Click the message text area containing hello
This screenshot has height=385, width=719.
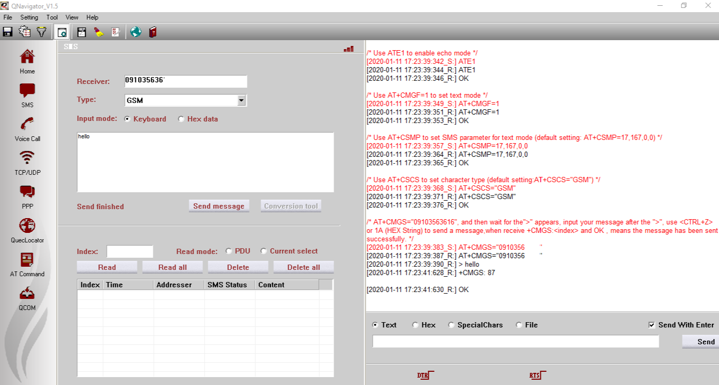coord(205,162)
